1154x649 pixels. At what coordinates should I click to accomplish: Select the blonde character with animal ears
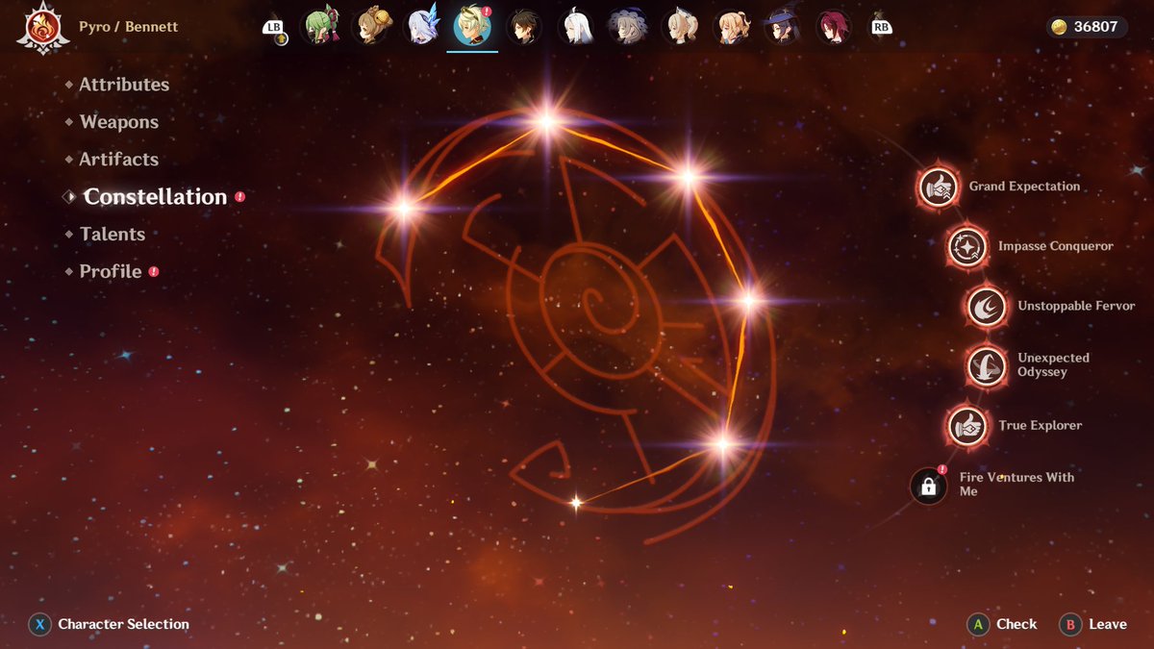pyautogui.click(x=679, y=27)
